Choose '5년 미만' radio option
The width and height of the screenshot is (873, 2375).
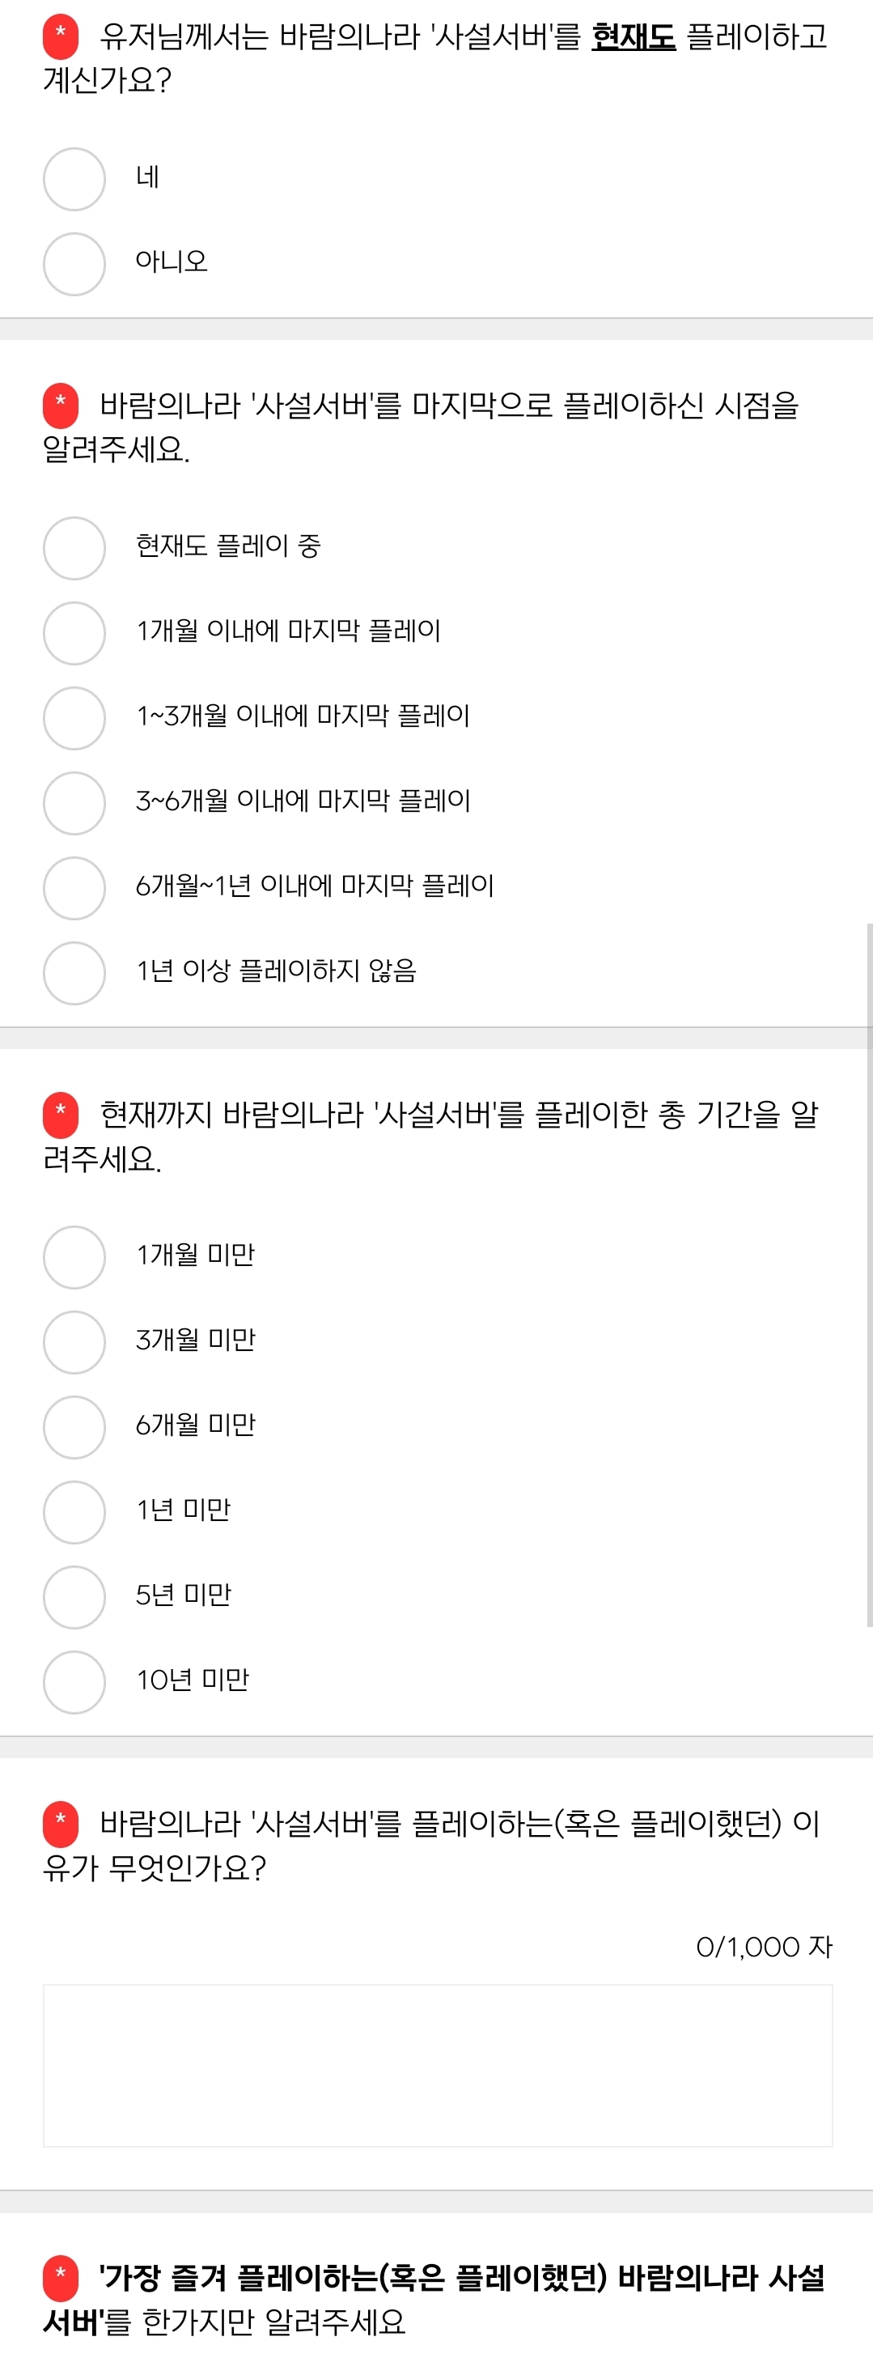point(74,1596)
